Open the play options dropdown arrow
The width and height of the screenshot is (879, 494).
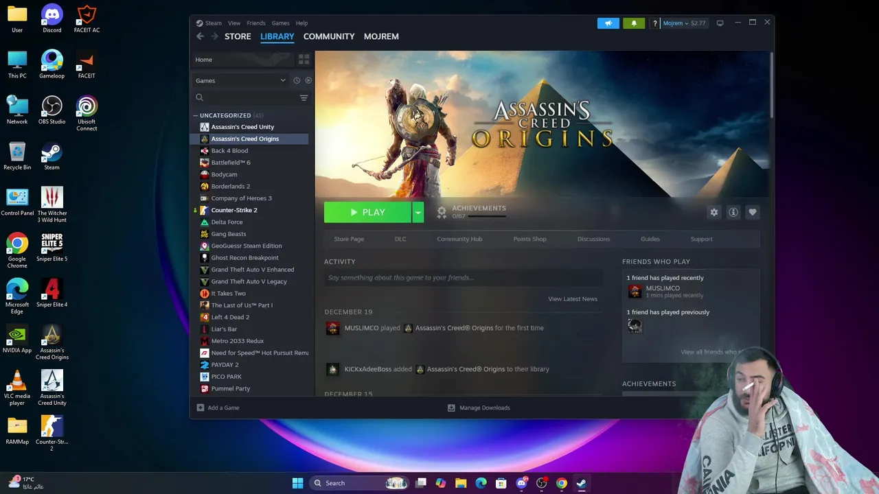click(x=418, y=213)
